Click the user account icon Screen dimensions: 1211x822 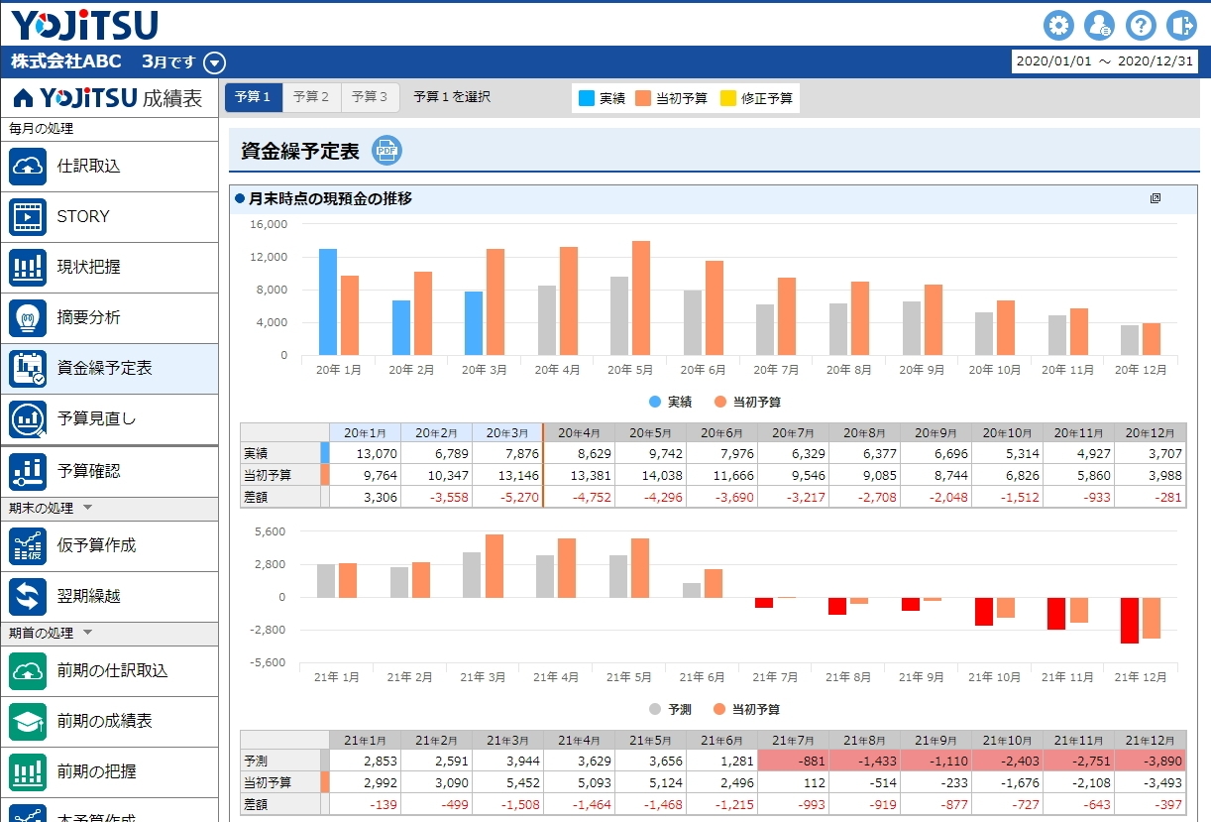coord(1099,25)
